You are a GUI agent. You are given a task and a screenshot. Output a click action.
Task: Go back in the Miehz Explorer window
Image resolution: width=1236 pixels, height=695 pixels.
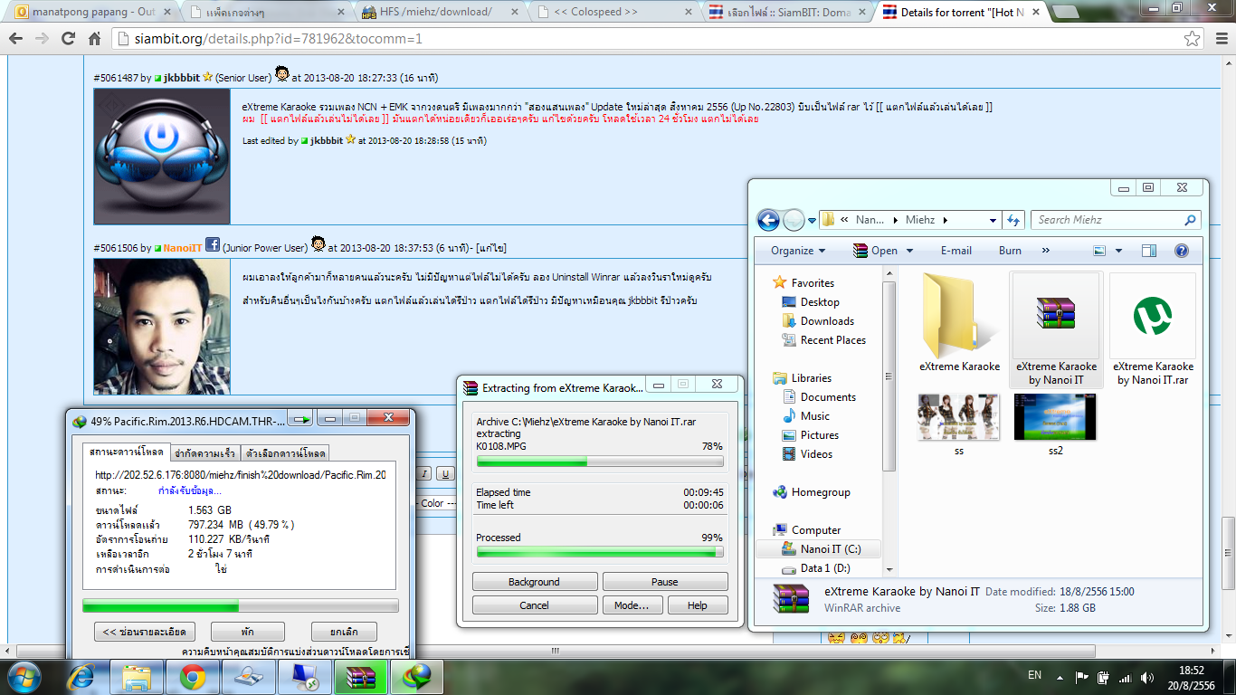pos(768,220)
